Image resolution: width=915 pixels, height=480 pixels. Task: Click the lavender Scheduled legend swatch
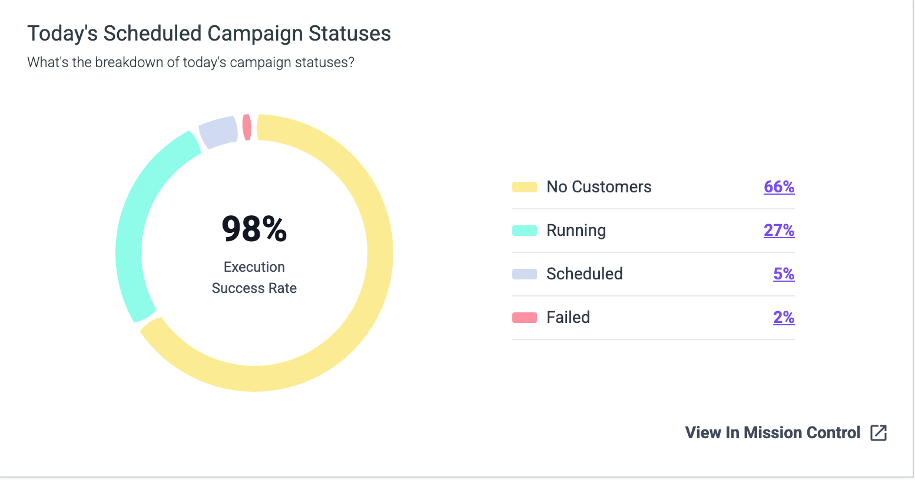525,274
